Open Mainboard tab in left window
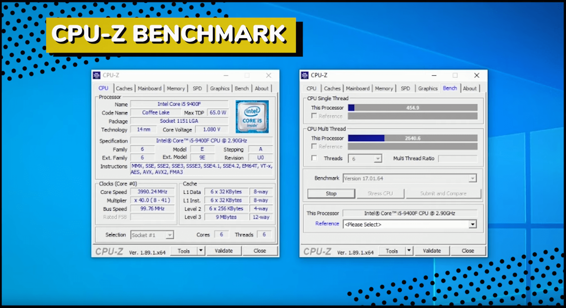Viewport: 566px width, 308px height. pyautogui.click(x=149, y=89)
